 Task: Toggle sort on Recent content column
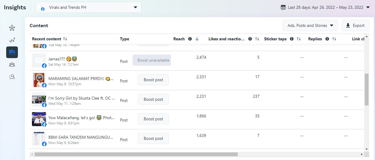(65, 39)
